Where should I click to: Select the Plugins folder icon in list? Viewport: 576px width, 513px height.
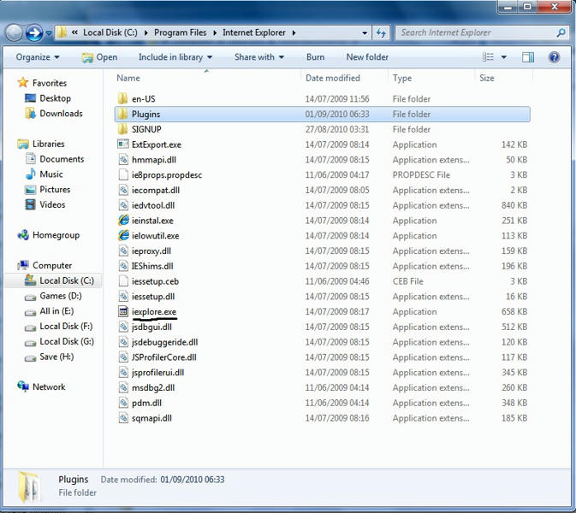click(x=122, y=114)
